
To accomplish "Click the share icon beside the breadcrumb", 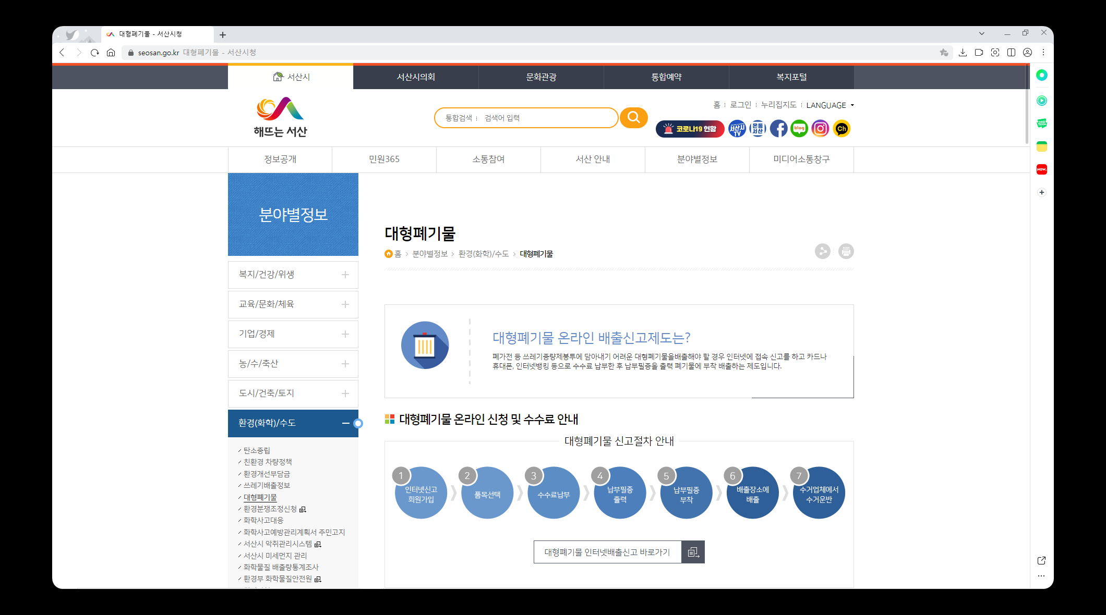I will pos(823,251).
